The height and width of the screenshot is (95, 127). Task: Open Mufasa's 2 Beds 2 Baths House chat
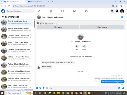(x=17, y=29)
